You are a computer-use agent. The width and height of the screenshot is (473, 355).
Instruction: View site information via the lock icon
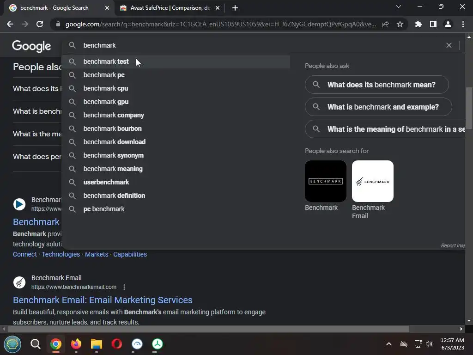tap(58, 24)
